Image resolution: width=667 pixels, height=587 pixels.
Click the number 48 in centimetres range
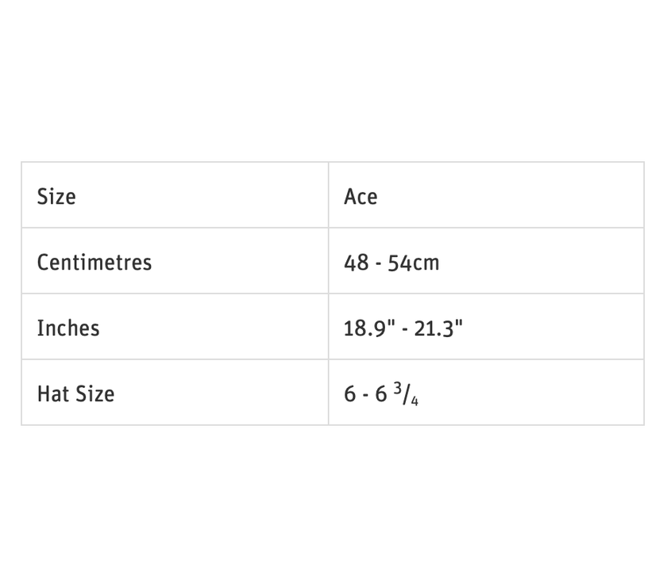(x=357, y=263)
